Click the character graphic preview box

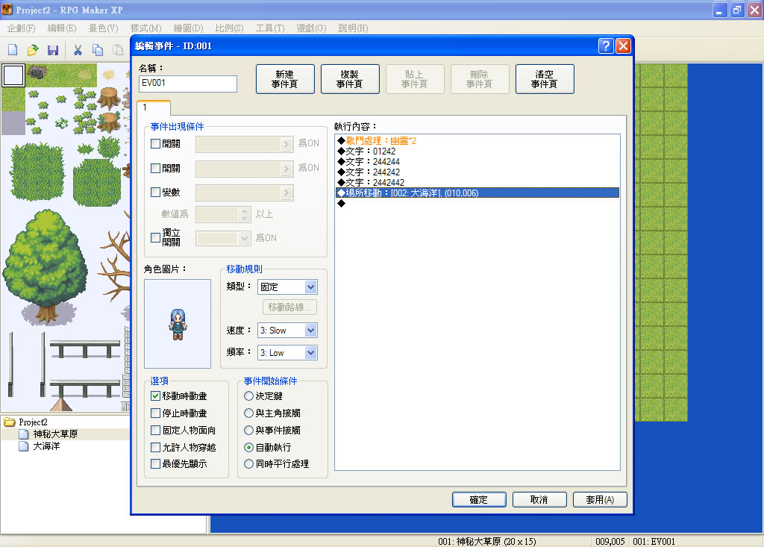[178, 324]
